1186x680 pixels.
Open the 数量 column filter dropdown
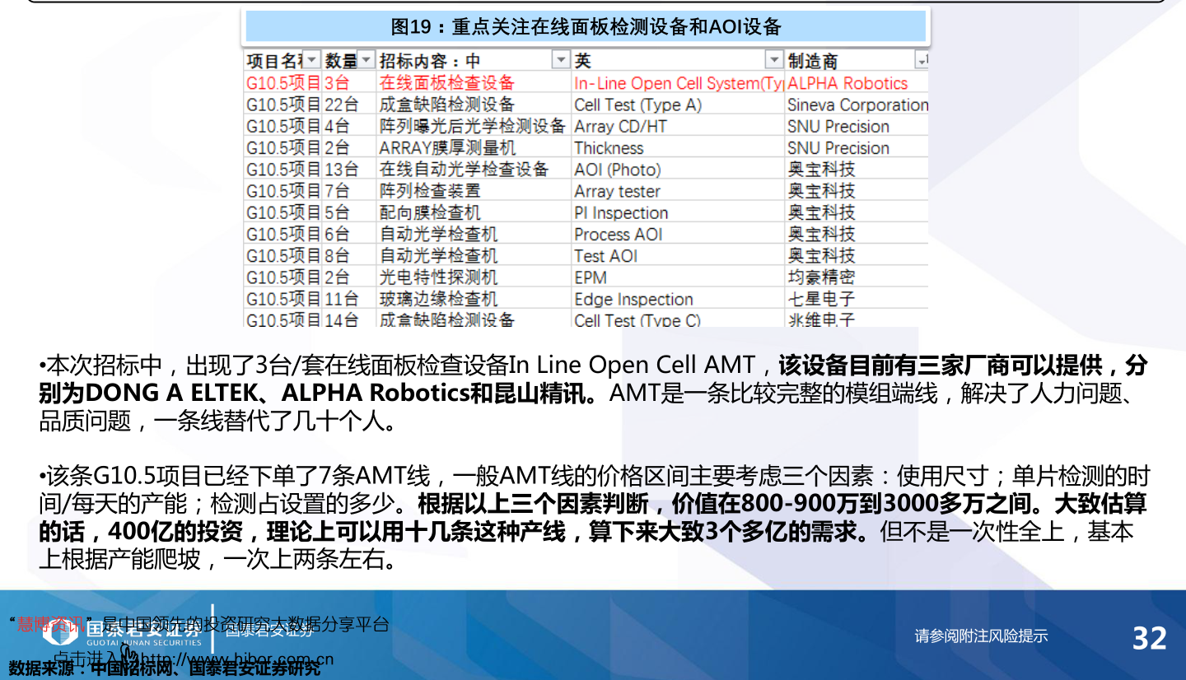point(366,60)
